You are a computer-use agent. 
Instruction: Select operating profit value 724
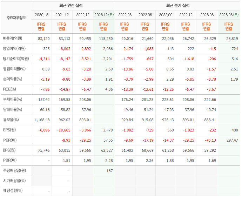[235, 49]
